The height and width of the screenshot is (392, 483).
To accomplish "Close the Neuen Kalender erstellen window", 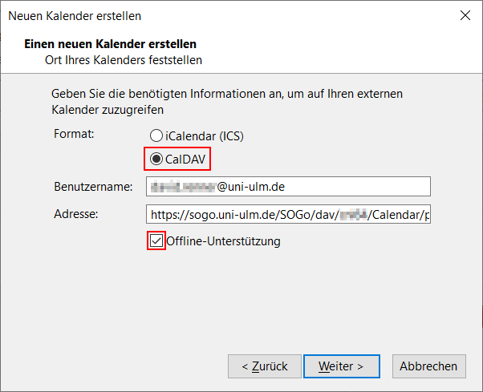I will (x=465, y=15).
